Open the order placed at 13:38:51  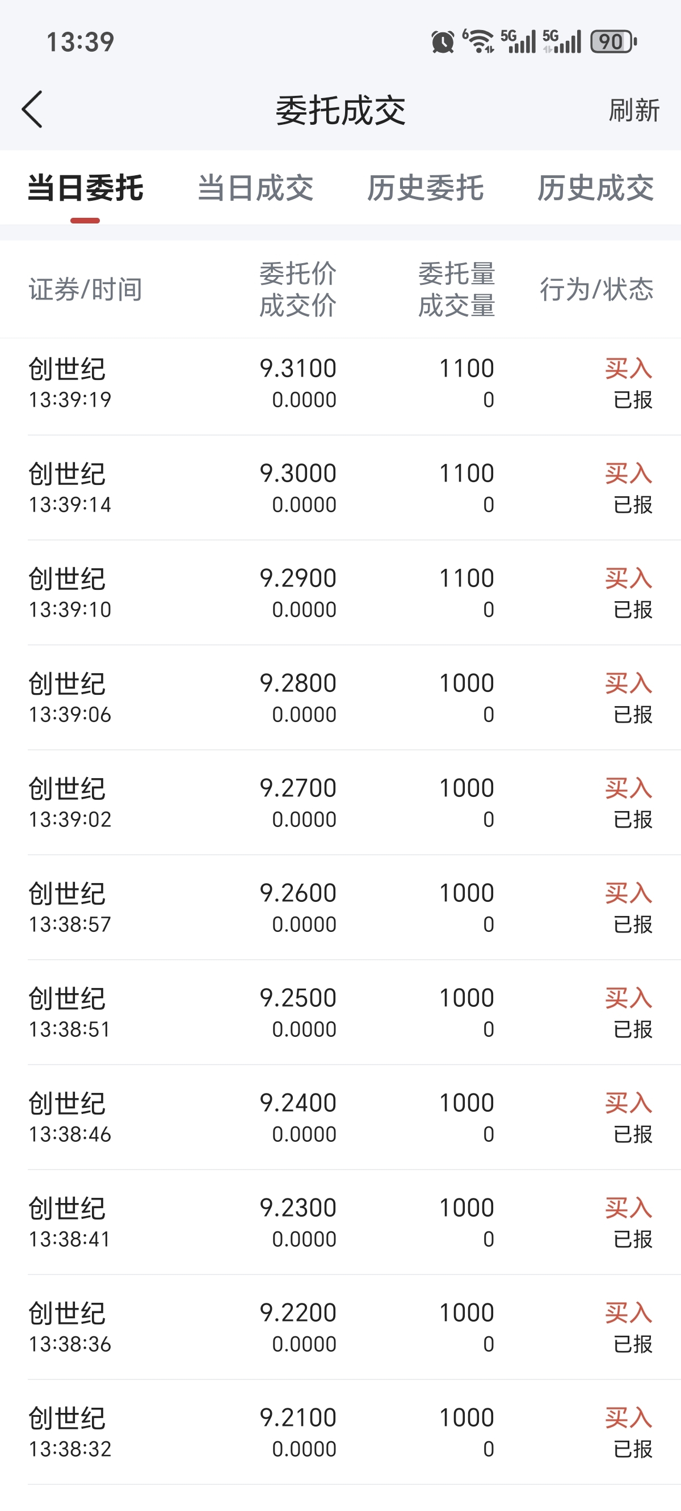[x=340, y=1013]
